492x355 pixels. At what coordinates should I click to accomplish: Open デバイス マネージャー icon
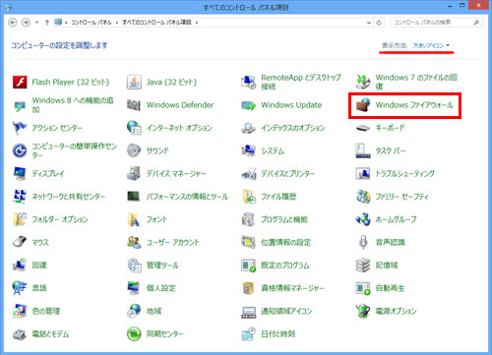tap(134, 173)
